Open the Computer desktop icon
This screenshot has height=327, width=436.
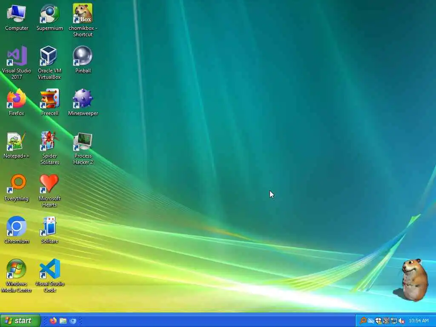coord(17,17)
